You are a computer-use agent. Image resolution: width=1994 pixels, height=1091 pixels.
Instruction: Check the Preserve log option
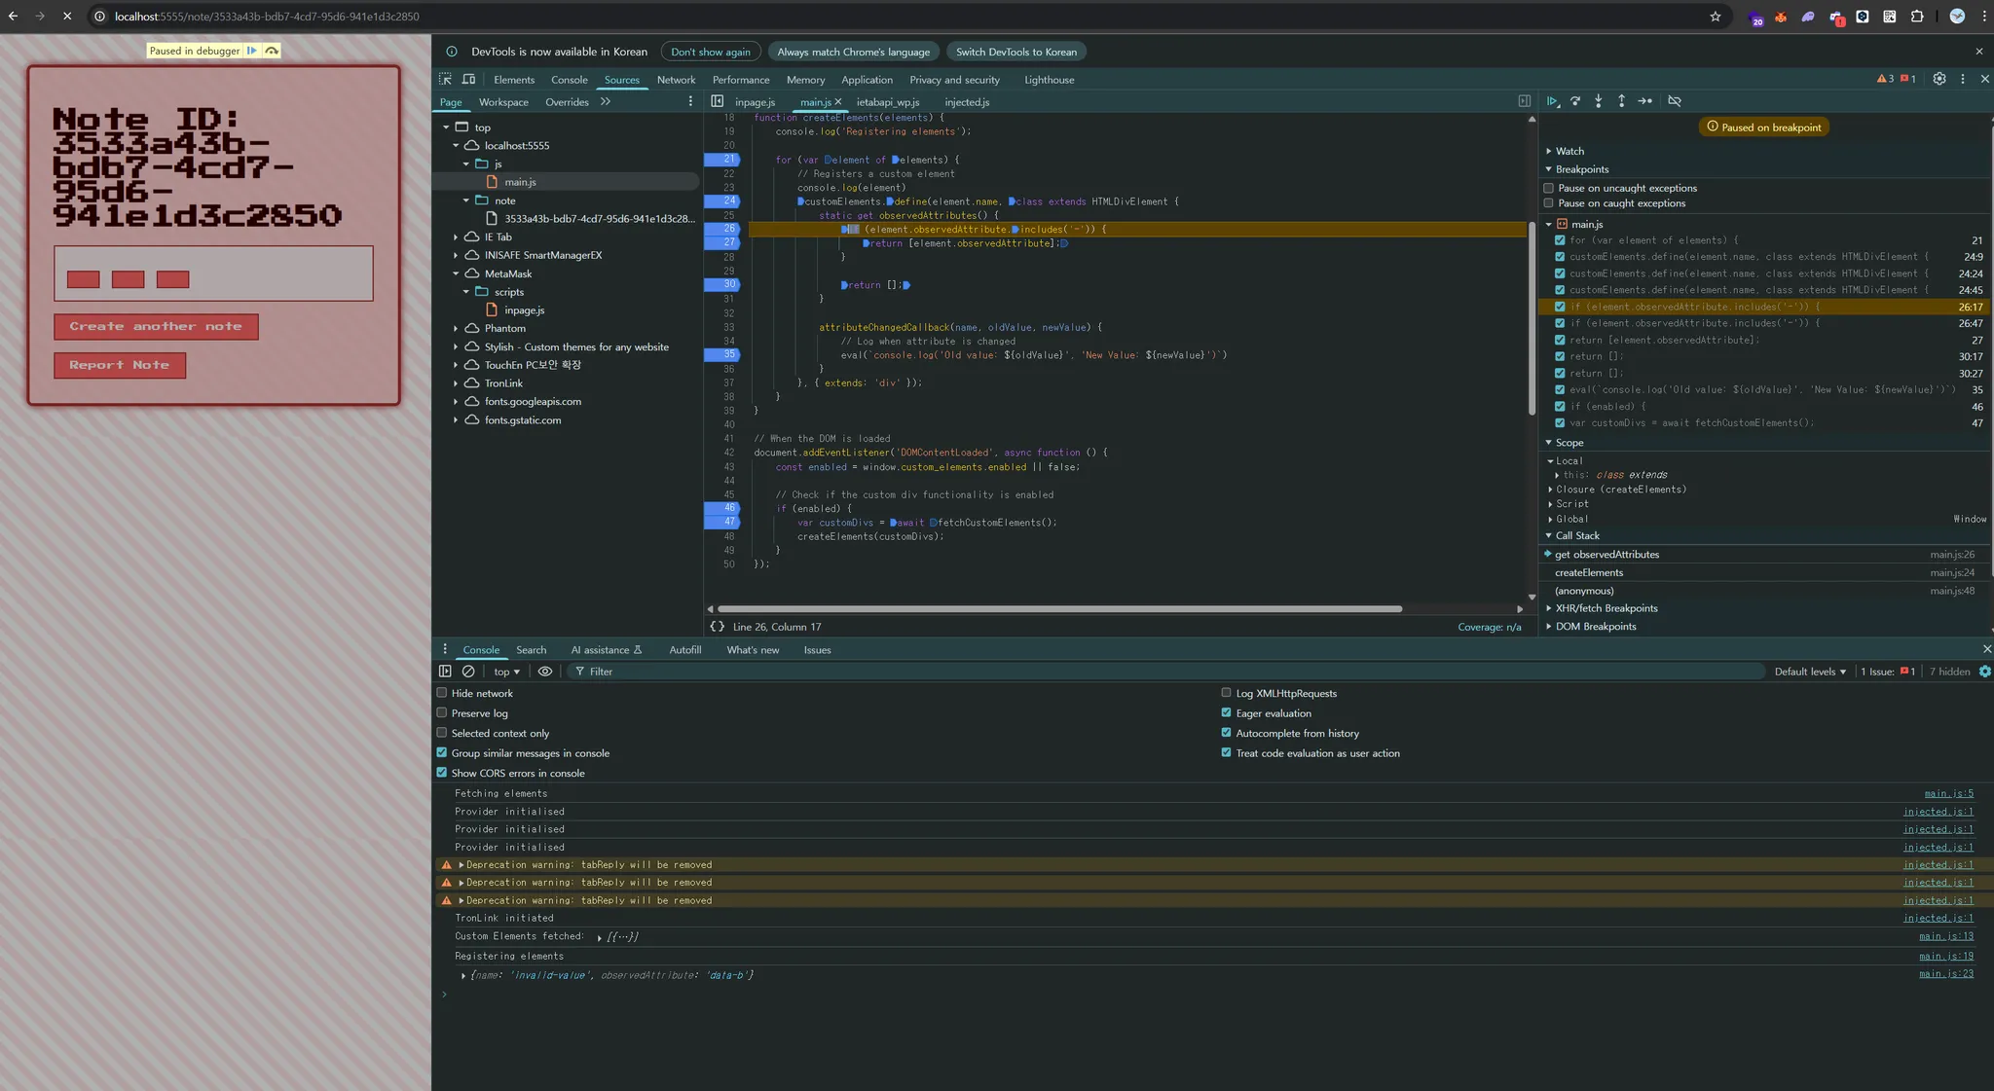[x=442, y=712]
